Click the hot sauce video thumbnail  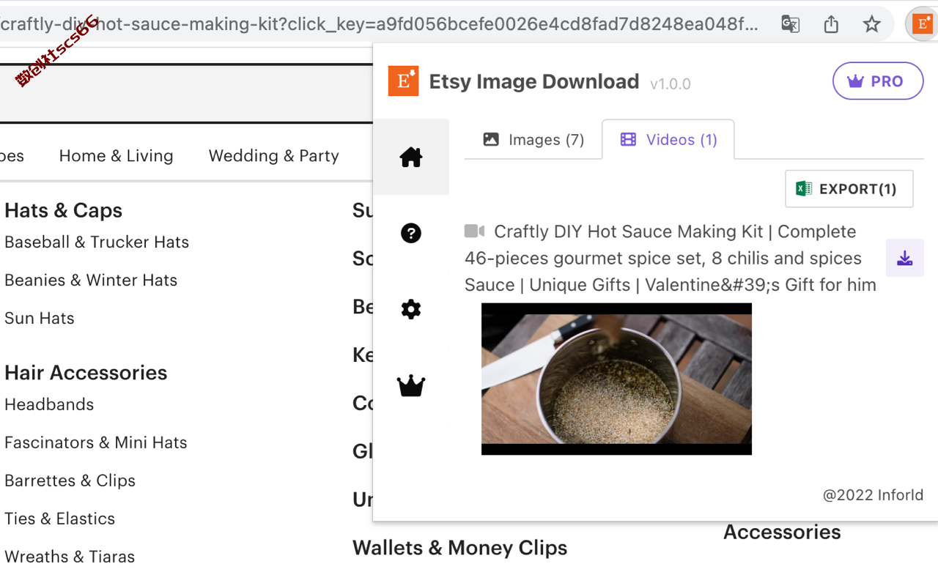coord(616,379)
